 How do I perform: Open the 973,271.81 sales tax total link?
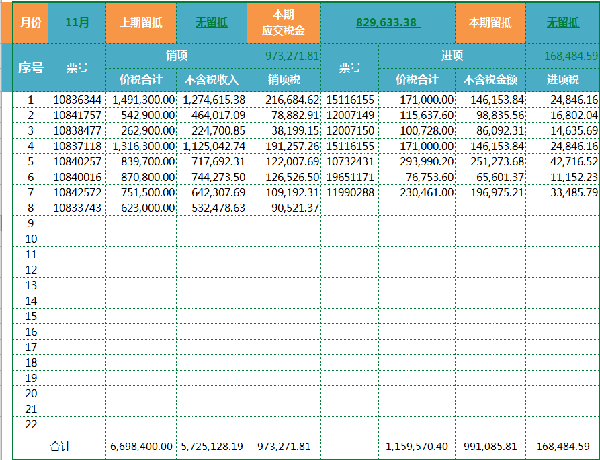point(292,56)
